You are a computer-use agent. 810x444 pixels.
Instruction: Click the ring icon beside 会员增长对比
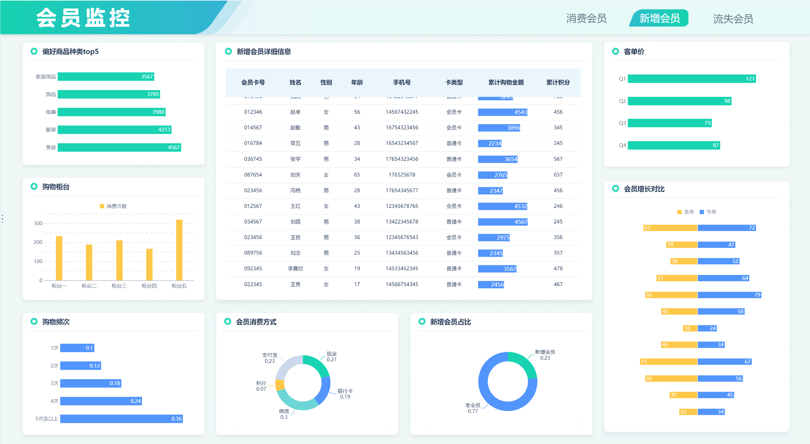click(x=615, y=188)
